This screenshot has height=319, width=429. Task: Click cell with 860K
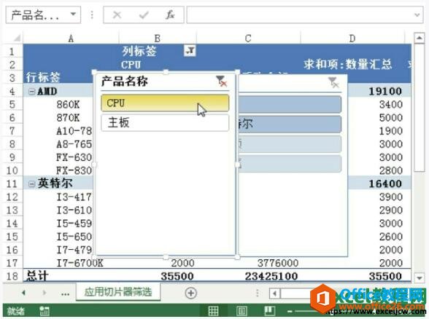point(68,105)
